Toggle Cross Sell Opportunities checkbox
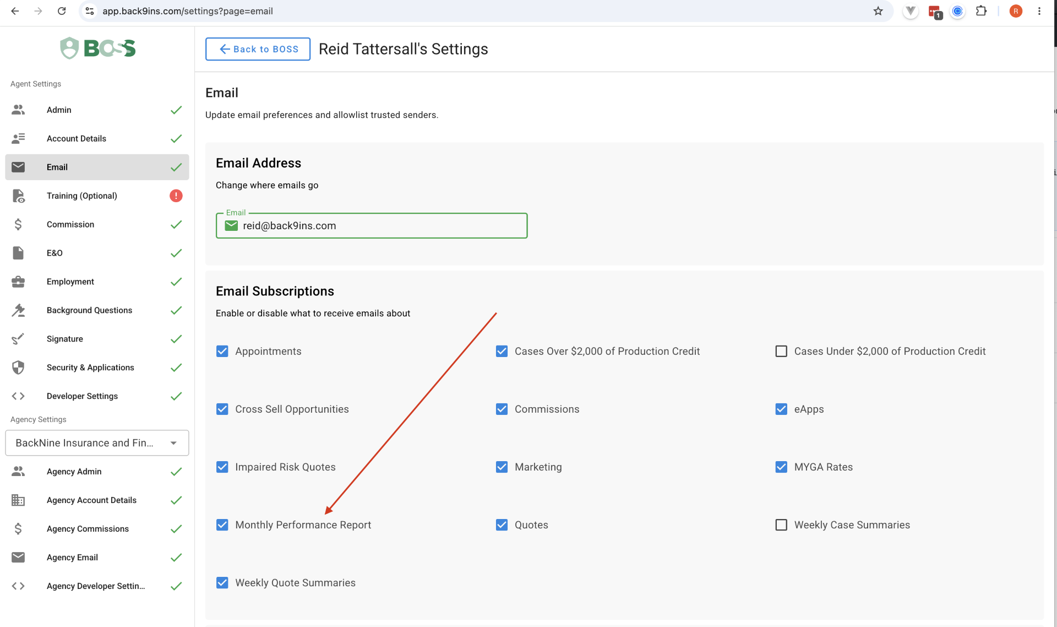 [x=222, y=409]
